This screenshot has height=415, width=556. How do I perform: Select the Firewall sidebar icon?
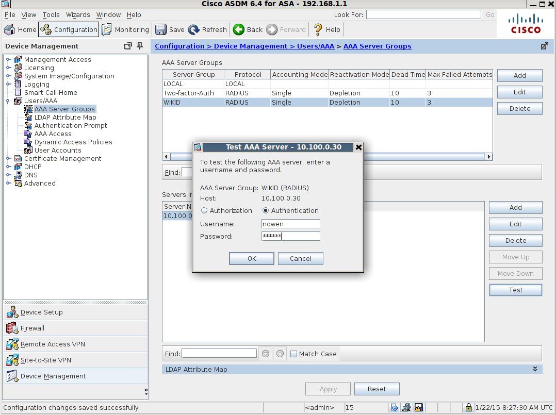[x=11, y=328]
